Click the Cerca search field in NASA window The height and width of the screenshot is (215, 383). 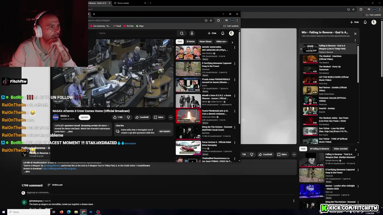(x=137, y=33)
